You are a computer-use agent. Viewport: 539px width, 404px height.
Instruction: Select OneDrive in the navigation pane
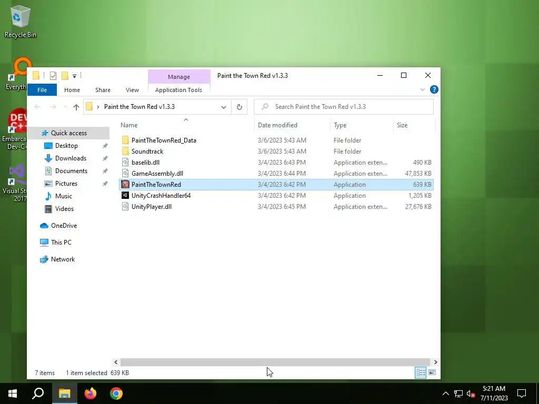64,226
